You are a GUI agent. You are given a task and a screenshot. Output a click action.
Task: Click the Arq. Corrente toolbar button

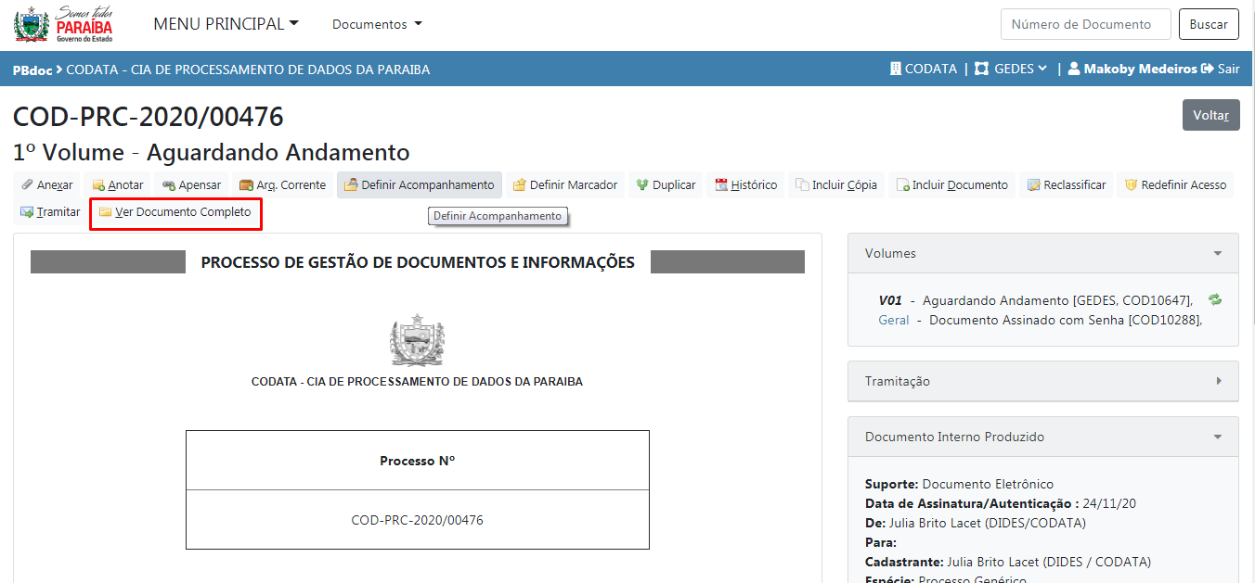282,185
